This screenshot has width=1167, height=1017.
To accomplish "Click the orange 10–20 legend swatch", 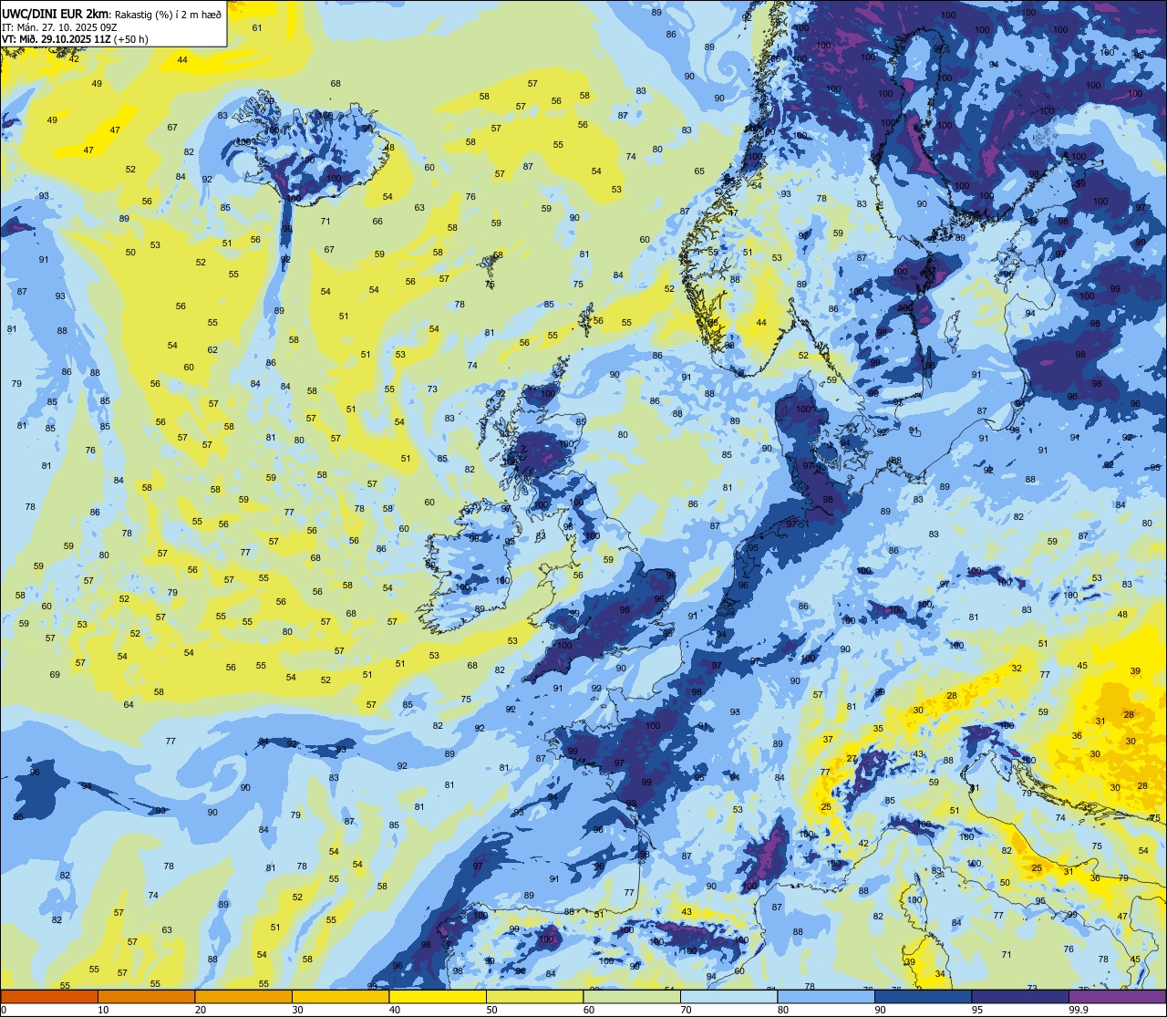I will 146,997.
